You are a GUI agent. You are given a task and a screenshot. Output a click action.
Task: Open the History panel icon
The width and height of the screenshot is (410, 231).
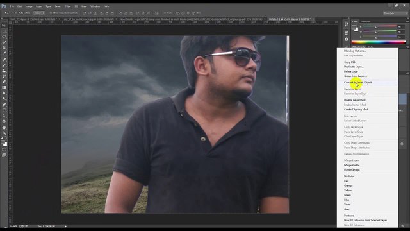(347, 24)
